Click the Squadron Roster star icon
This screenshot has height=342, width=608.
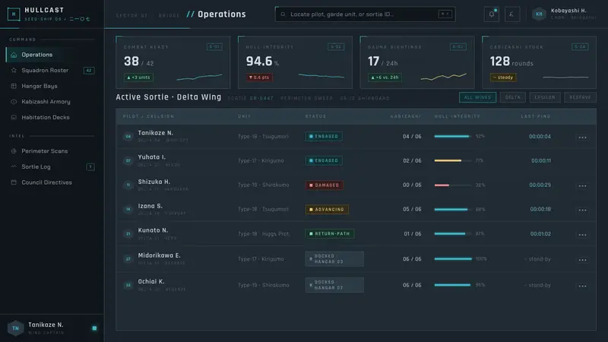[14, 70]
